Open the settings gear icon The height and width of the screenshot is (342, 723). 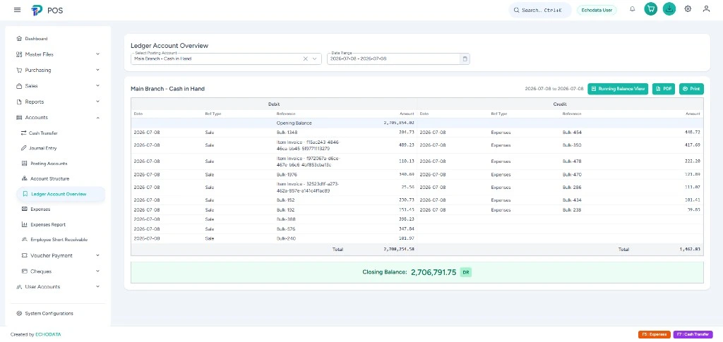pyautogui.click(x=688, y=8)
